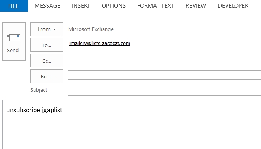
Task: Click the Bcc... recipients button
Action: pos(47,76)
